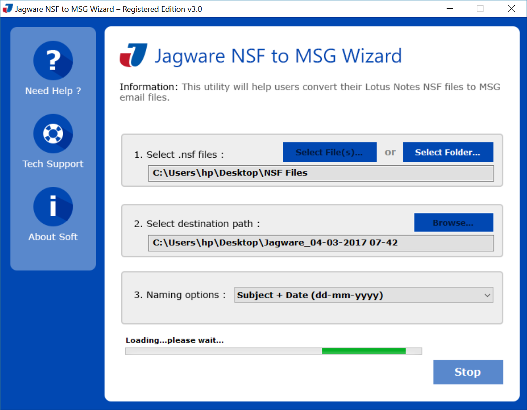
Task: Click the "3. Naming options :" label
Action: [x=180, y=295]
